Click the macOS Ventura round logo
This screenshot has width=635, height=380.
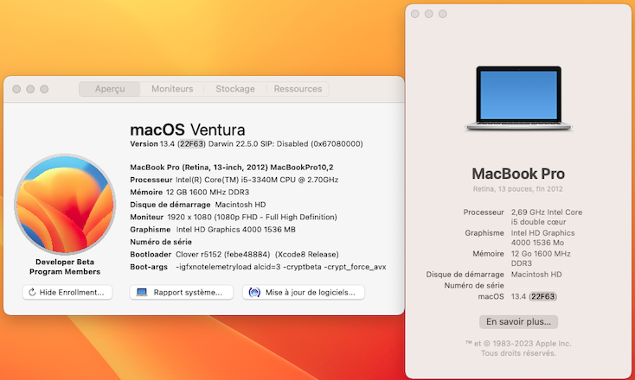65,204
